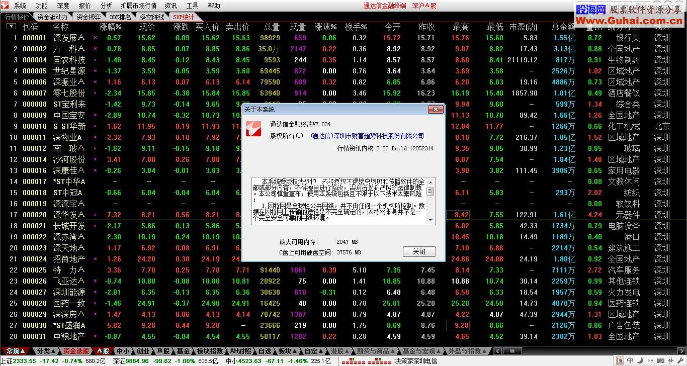This screenshot has height=366, width=687.
Task: Select the A股 bottom tab
Action: click(103, 351)
